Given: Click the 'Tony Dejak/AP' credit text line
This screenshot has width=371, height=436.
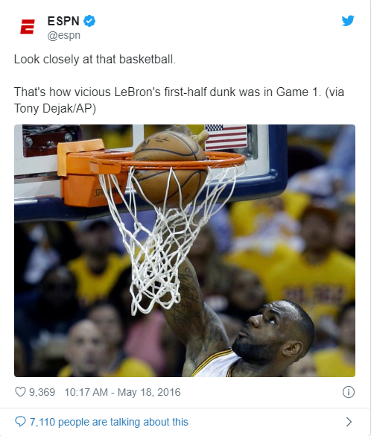Looking at the screenshot, I should pos(55,108).
